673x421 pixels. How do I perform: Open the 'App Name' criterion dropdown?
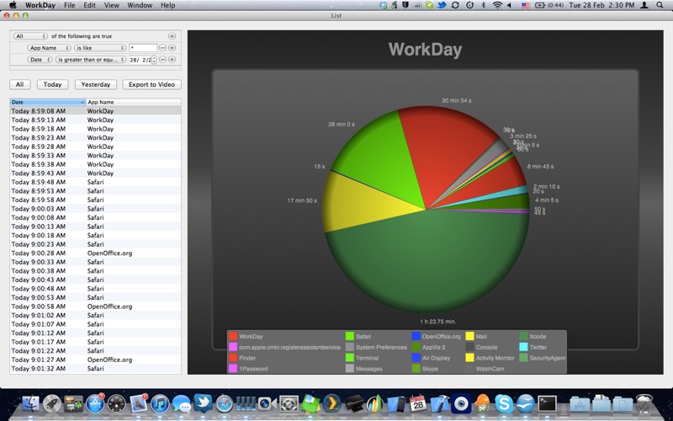49,48
